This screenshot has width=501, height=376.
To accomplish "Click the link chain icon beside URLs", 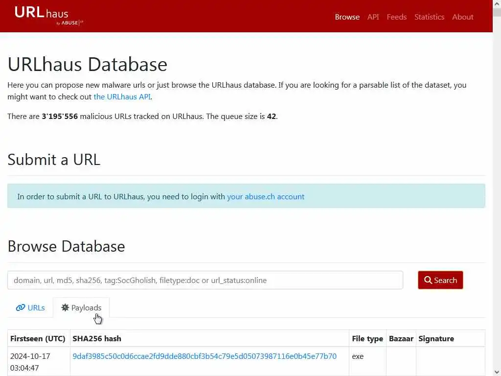I will tap(21, 307).
